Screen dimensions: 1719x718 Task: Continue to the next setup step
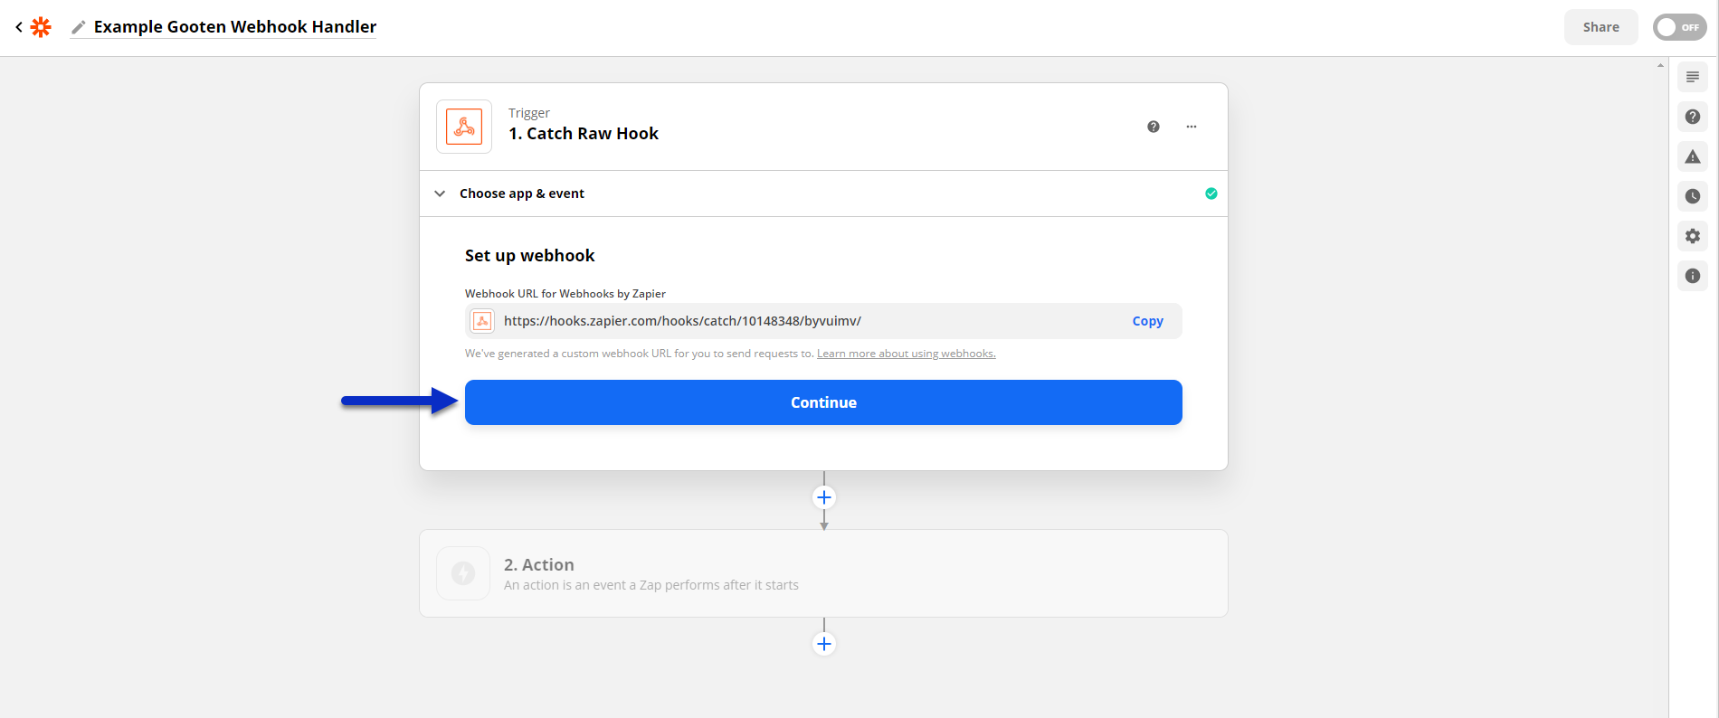pyautogui.click(x=823, y=402)
